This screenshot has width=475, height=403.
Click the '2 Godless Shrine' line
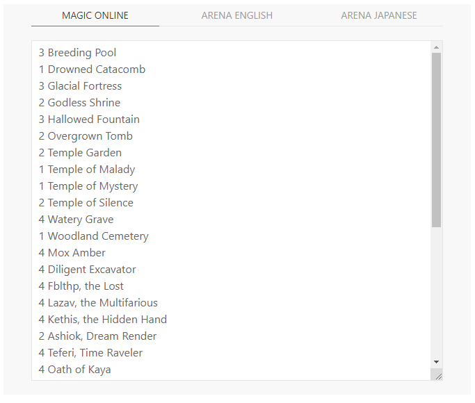(x=79, y=103)
